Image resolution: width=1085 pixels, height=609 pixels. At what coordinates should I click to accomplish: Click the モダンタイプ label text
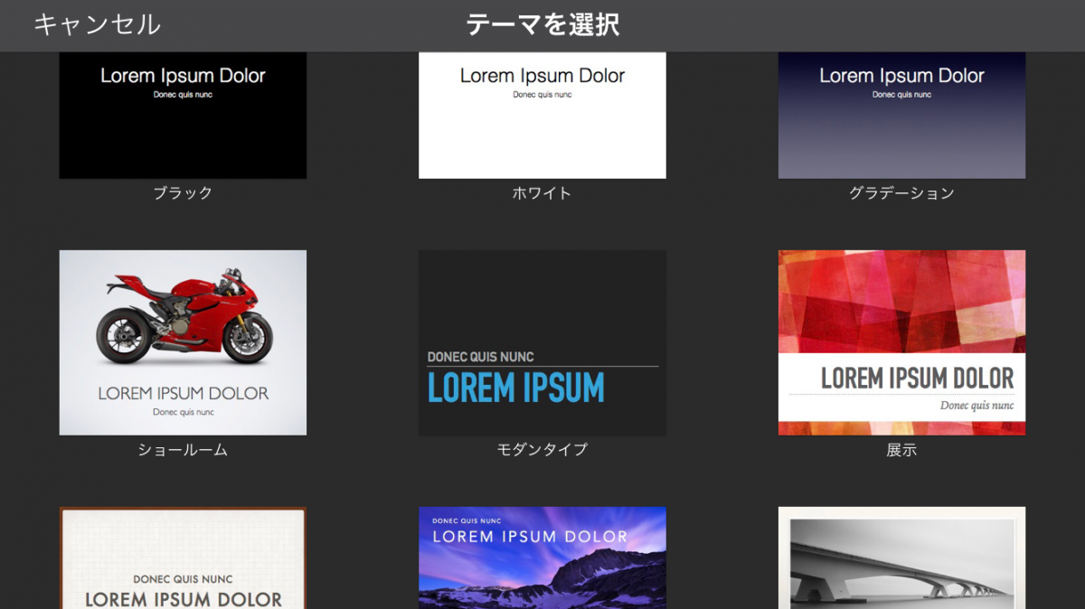[542, 449]
